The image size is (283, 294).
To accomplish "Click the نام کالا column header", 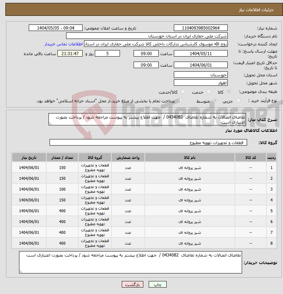I will (190, 157).
